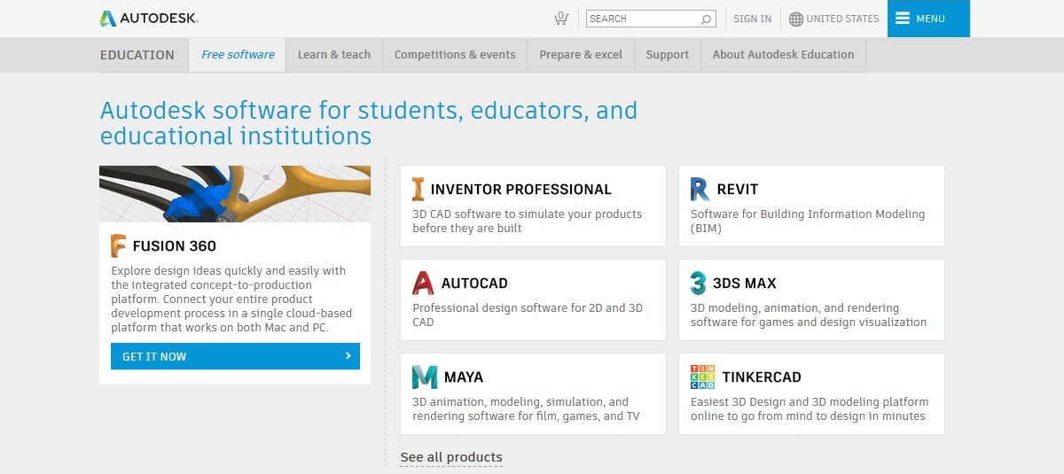The width and height of the screenshot is (1064, 474).
Task: Click the arrow on Get It Now button
Action: [348, 356]
